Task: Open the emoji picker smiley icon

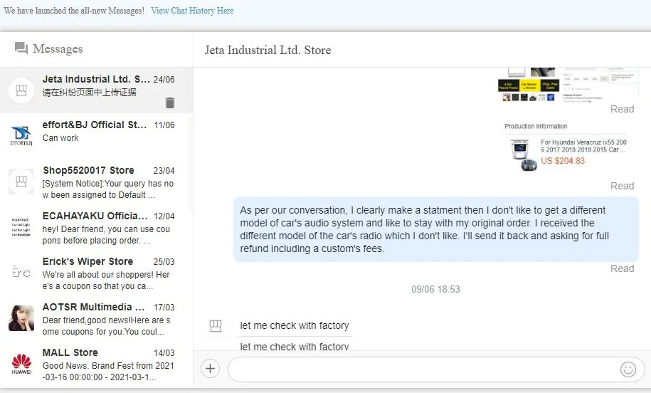Action: click(x=628, y=369)
